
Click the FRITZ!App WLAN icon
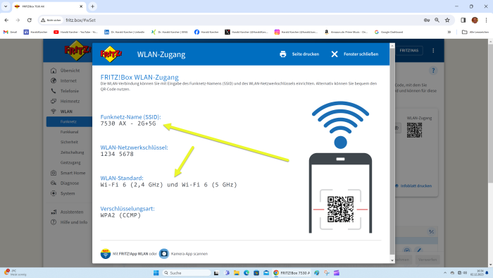click(x=106, y=253)
